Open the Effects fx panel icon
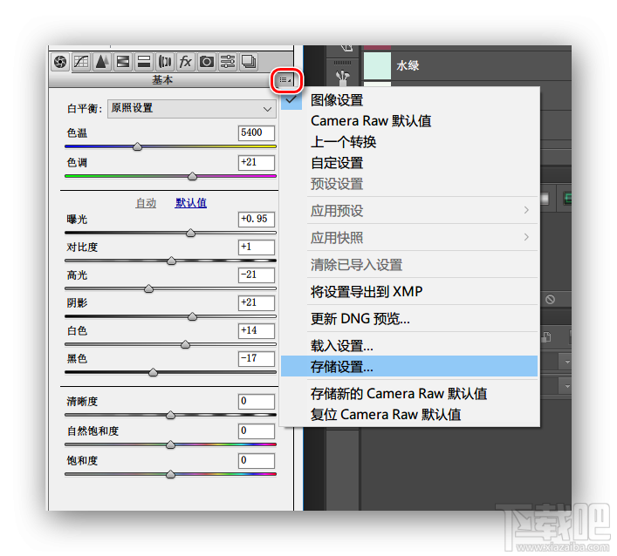Viewport: 617px width, 556px height. [x=185, y=62]
